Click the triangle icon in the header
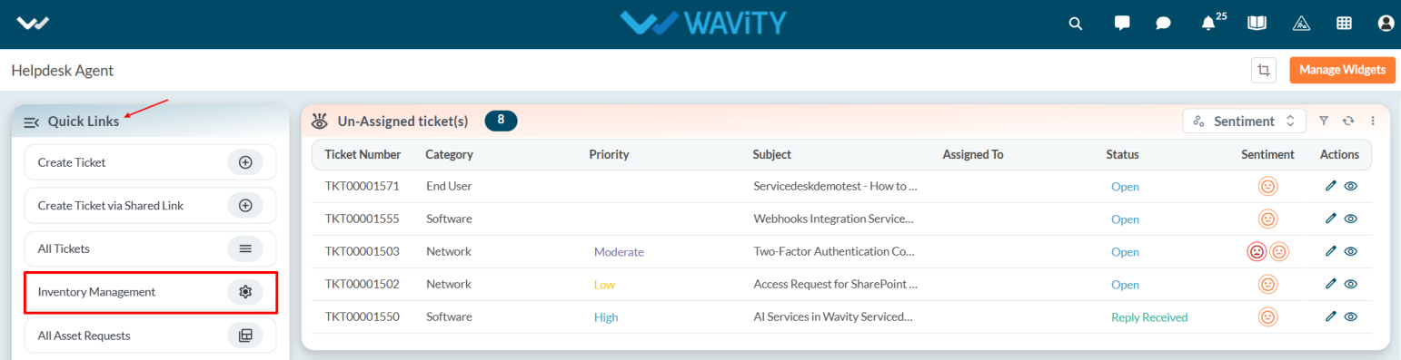The width and height of the screenshot is (1401, 360). tap(1301, 24)
